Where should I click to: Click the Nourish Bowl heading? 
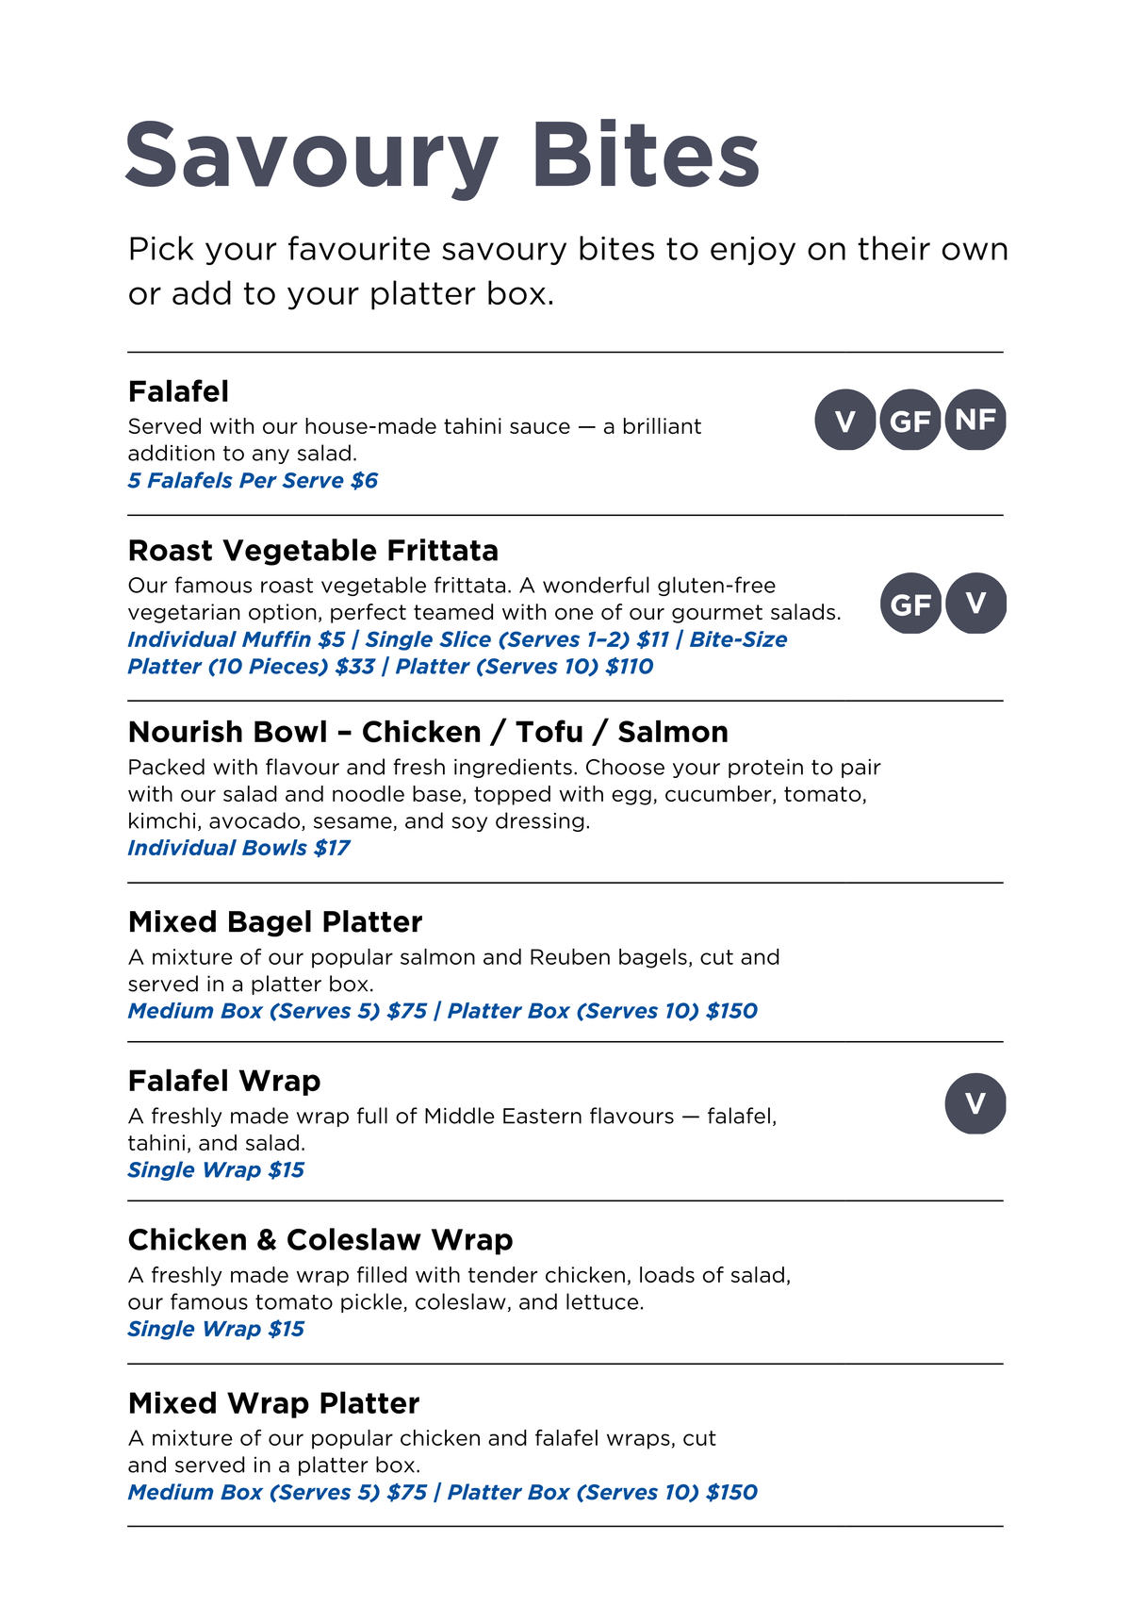428,733
